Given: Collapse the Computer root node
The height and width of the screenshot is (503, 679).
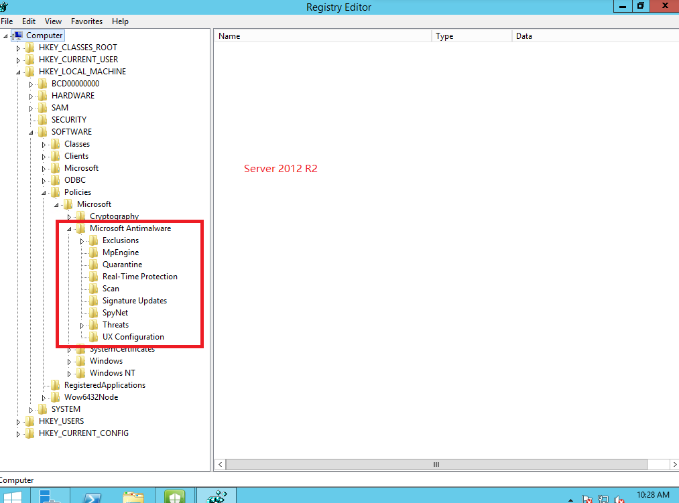Looking at the screenshot, I should (5, 36).
